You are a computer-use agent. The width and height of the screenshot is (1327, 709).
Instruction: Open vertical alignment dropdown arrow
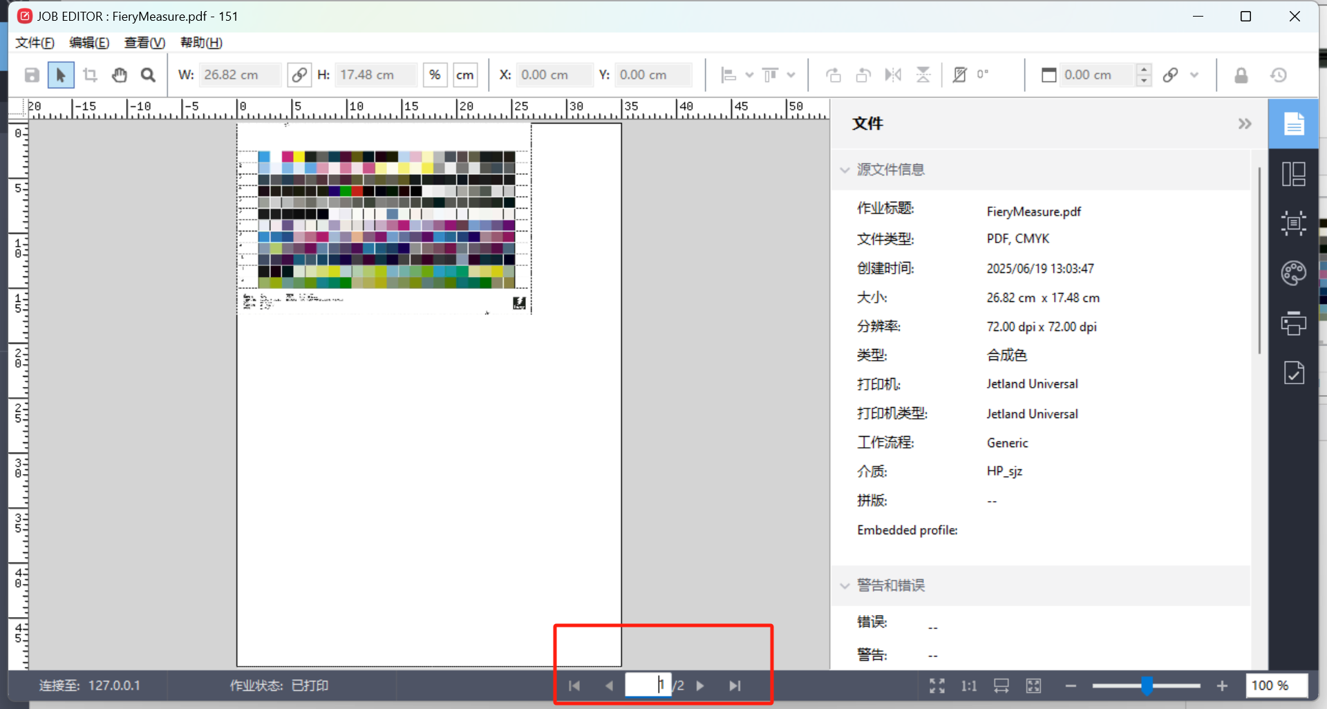pyautogui.click(x=791, y=75)
